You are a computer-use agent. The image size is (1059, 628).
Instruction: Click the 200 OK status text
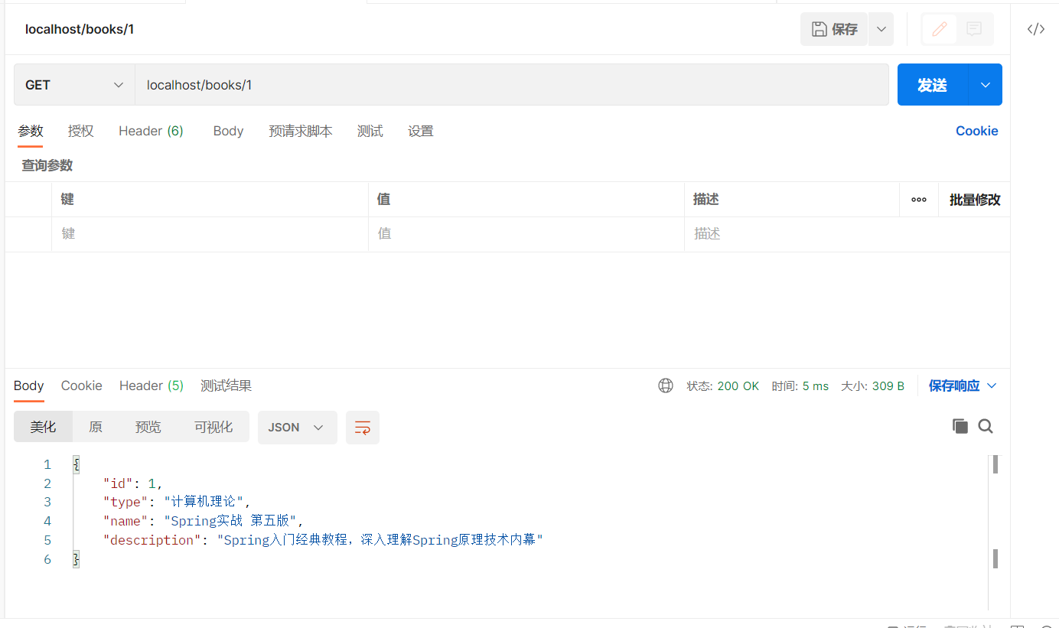pyautogui.click(x=738, y=386)
